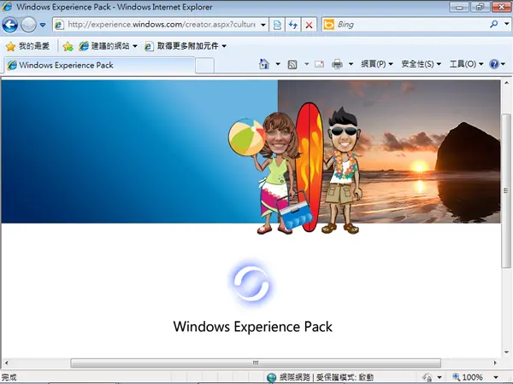Expand the recent pages arrow beside Forward

43,25
